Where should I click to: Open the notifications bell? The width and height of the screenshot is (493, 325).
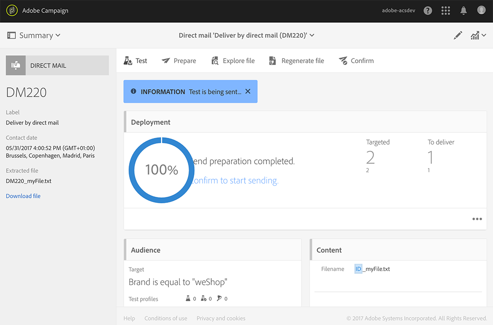point(463,11)
